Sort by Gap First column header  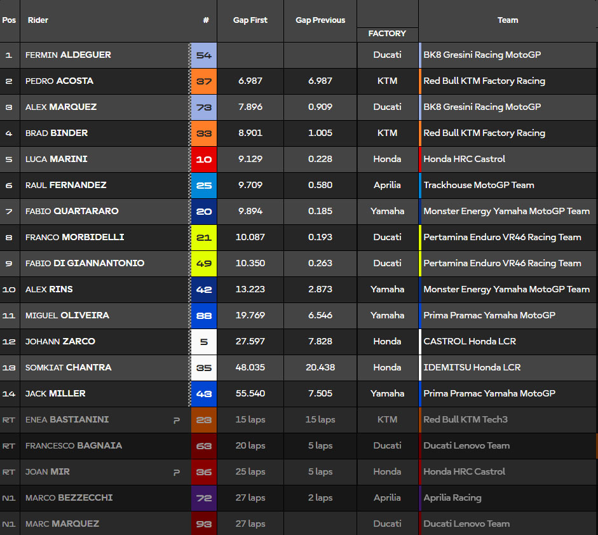point(250,20)
